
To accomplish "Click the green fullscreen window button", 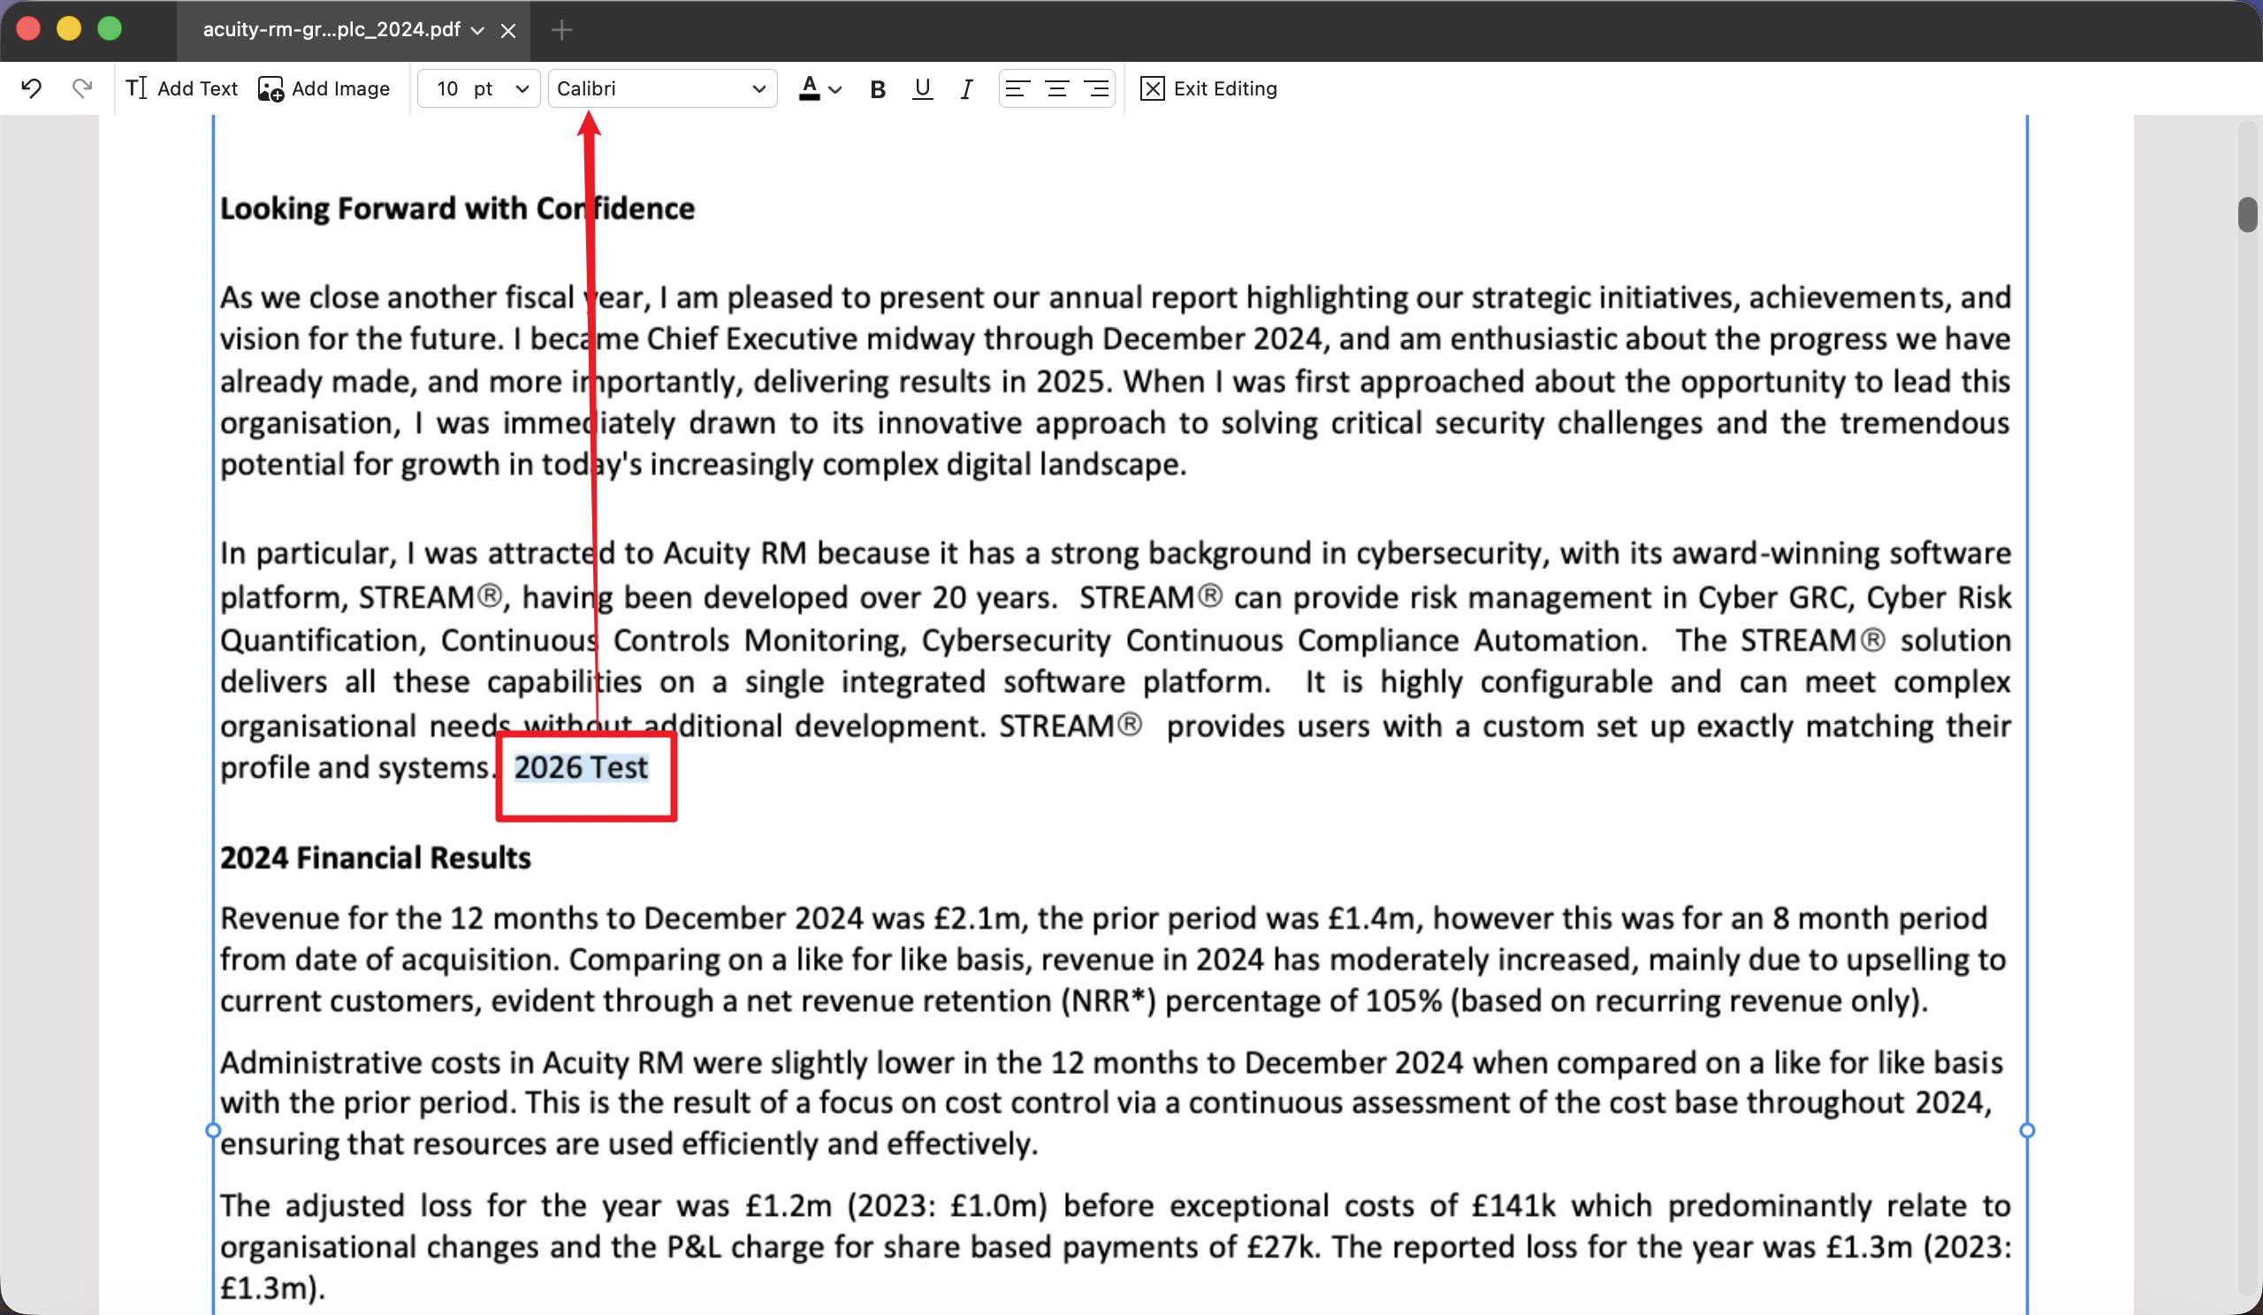I will click(110, 29).
